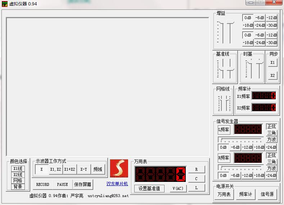The height and width of the screenshot is (205, 284).
Task: Select 方波 waveform for L channel
Action: point(271,139)
